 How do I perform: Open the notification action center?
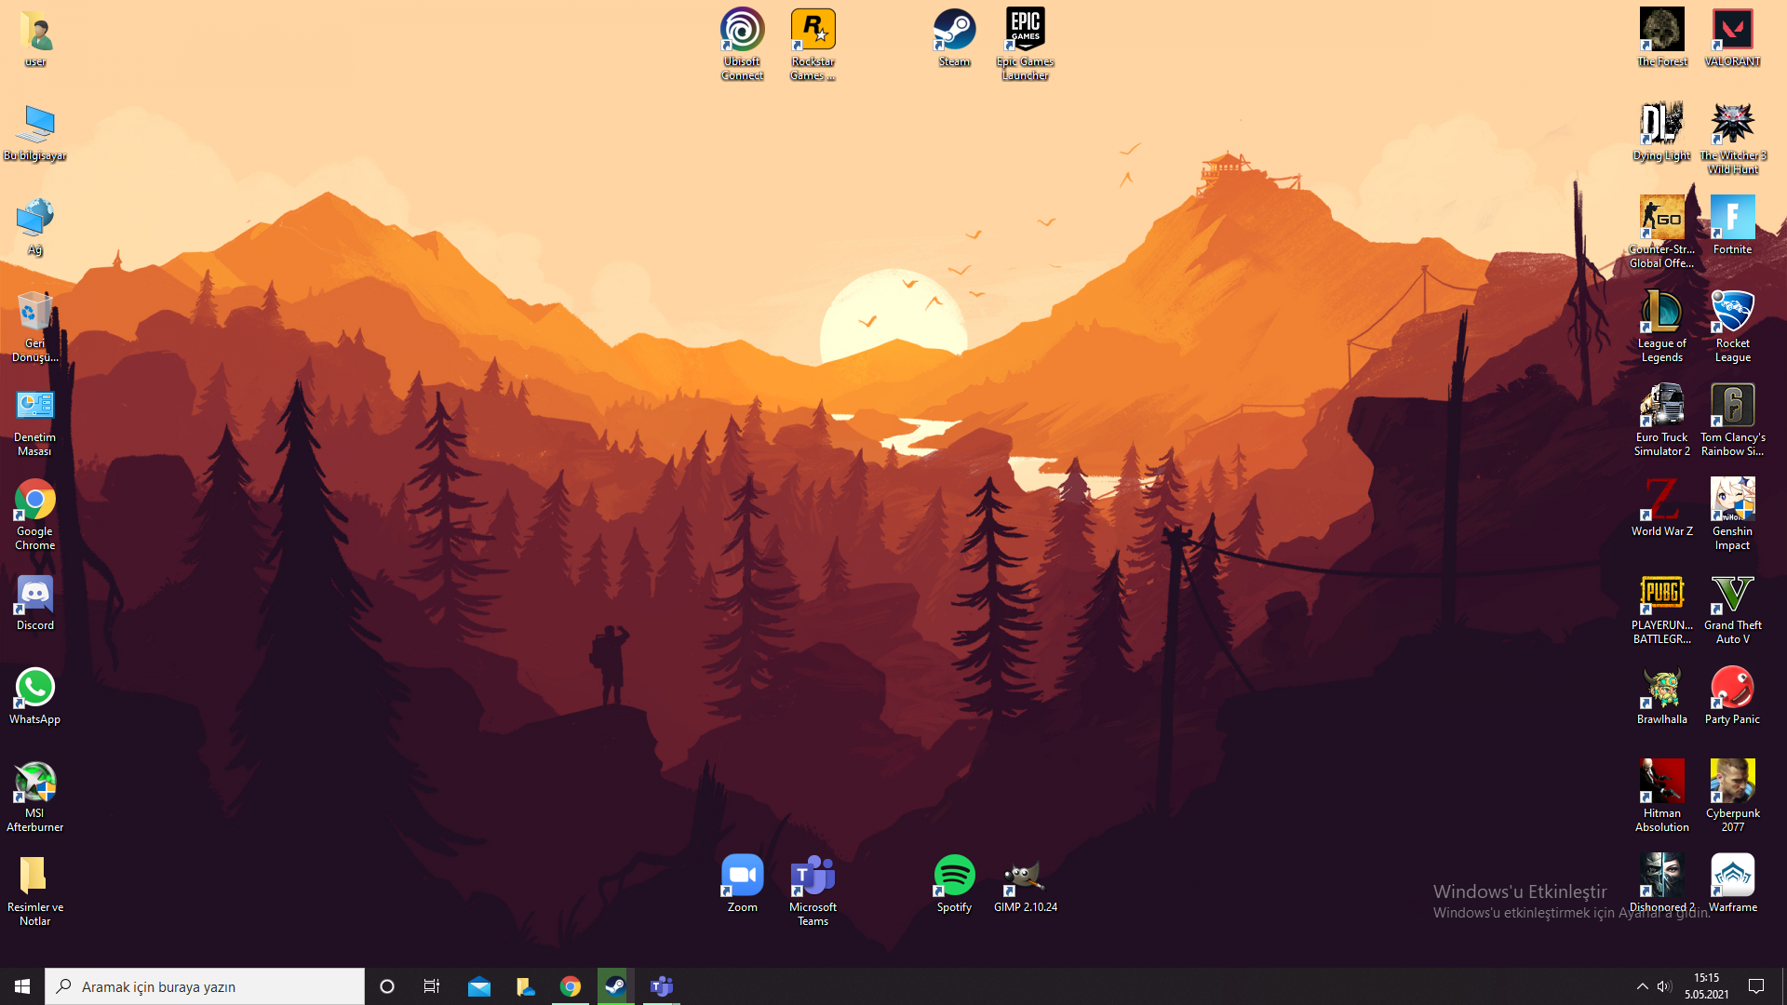[1756, 986]
